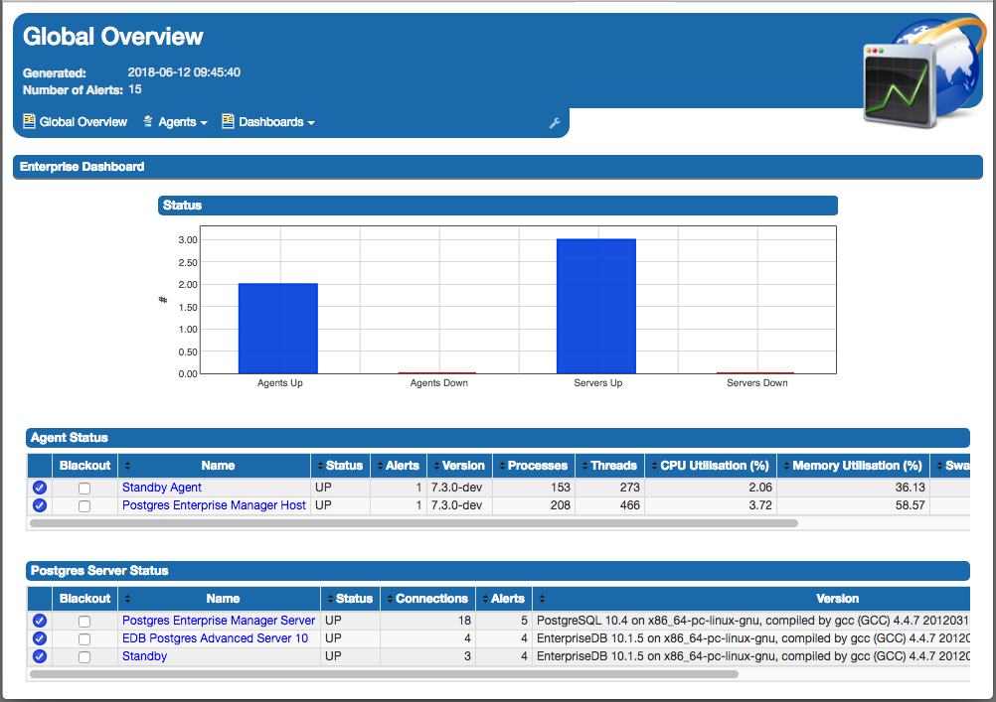
Task: Enable Blackout for Standby Agent
Action: tap(84, 487)
